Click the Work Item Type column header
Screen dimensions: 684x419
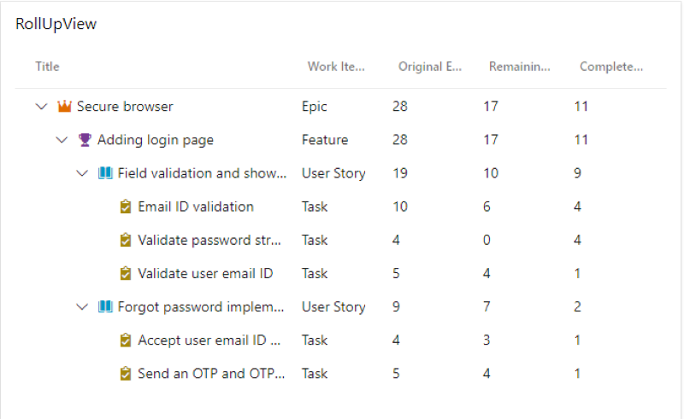pos(336,67)
